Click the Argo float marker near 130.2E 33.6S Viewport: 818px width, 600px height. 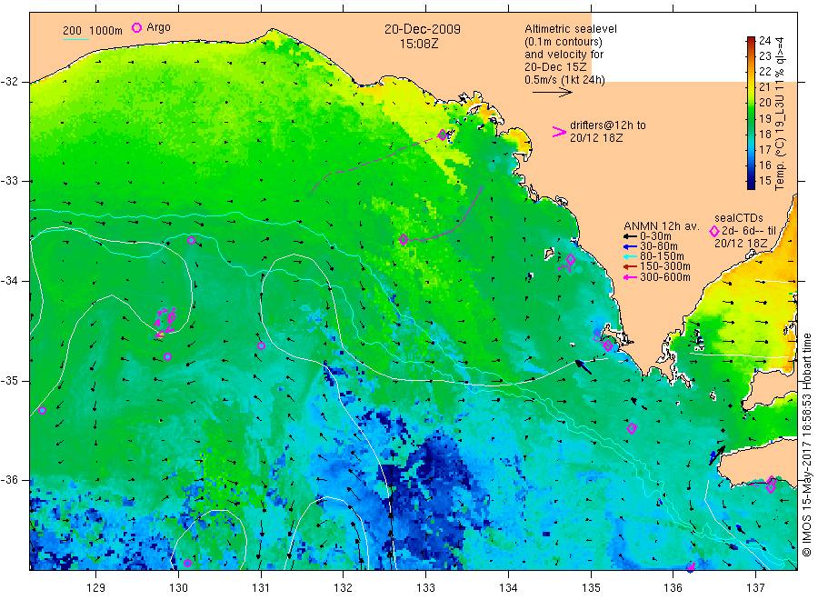pos(192,241)
